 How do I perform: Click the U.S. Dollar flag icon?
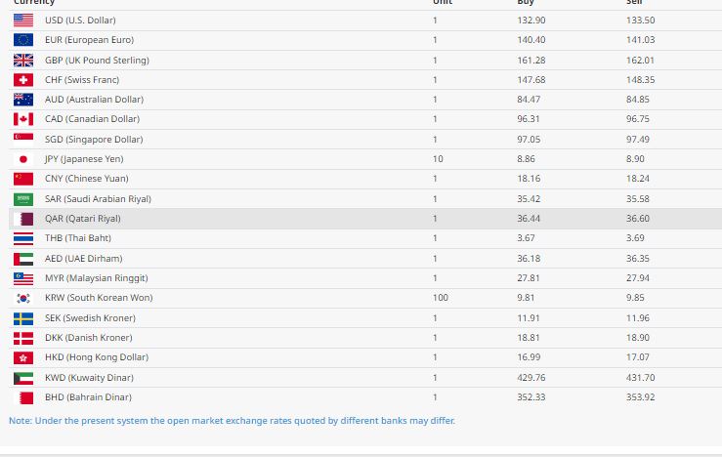[x=23, y=21]
